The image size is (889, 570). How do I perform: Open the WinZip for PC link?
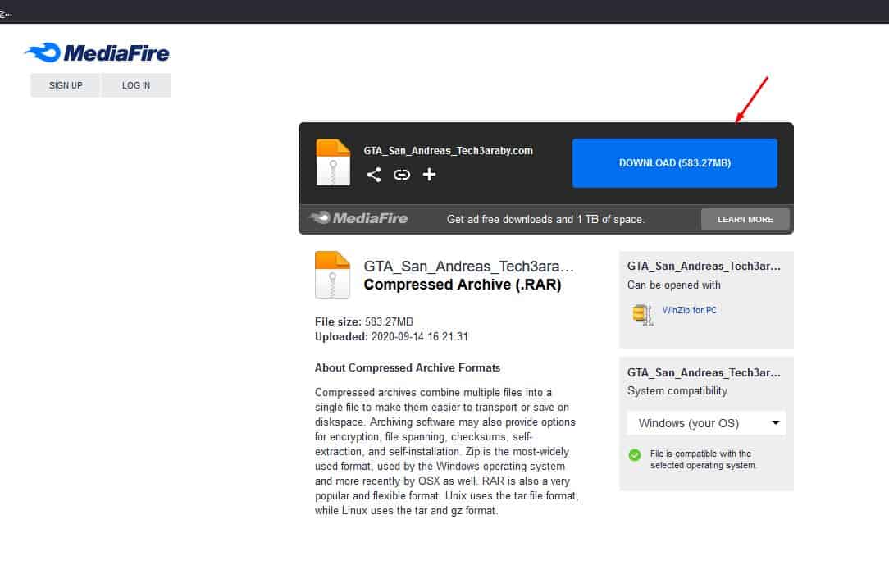pyautogui.click(x=689, y=311)
